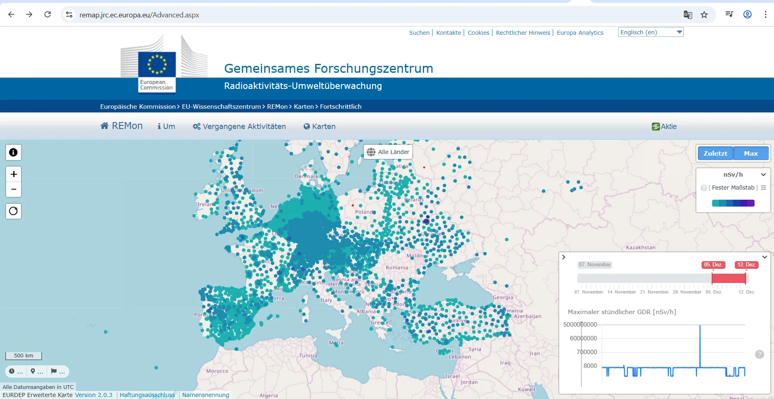
Task: Collapse the timeline chart panel chevron
Action: tap(765, 257)
